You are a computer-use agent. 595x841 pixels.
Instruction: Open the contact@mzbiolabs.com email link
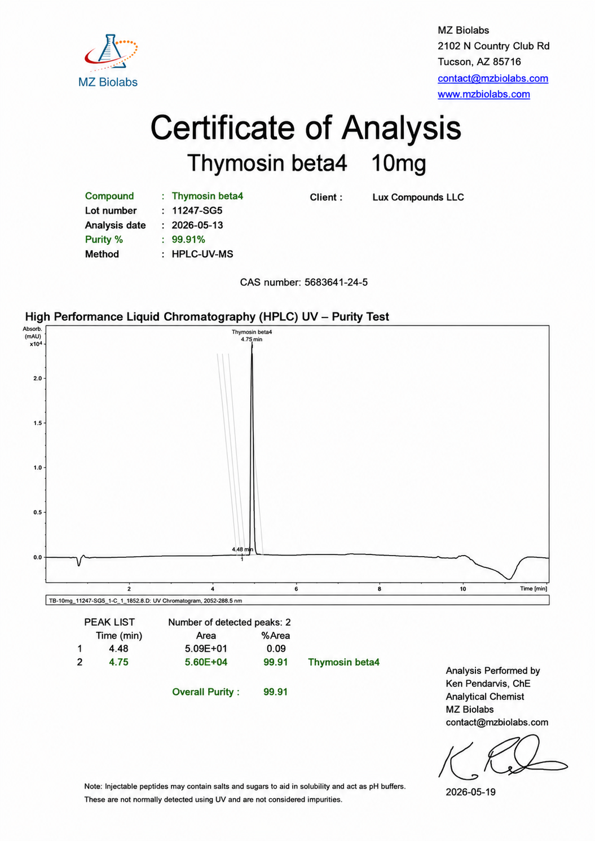(x=493, y=78)
